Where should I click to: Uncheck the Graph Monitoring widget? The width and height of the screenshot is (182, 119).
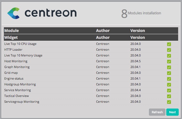(169, 67)
